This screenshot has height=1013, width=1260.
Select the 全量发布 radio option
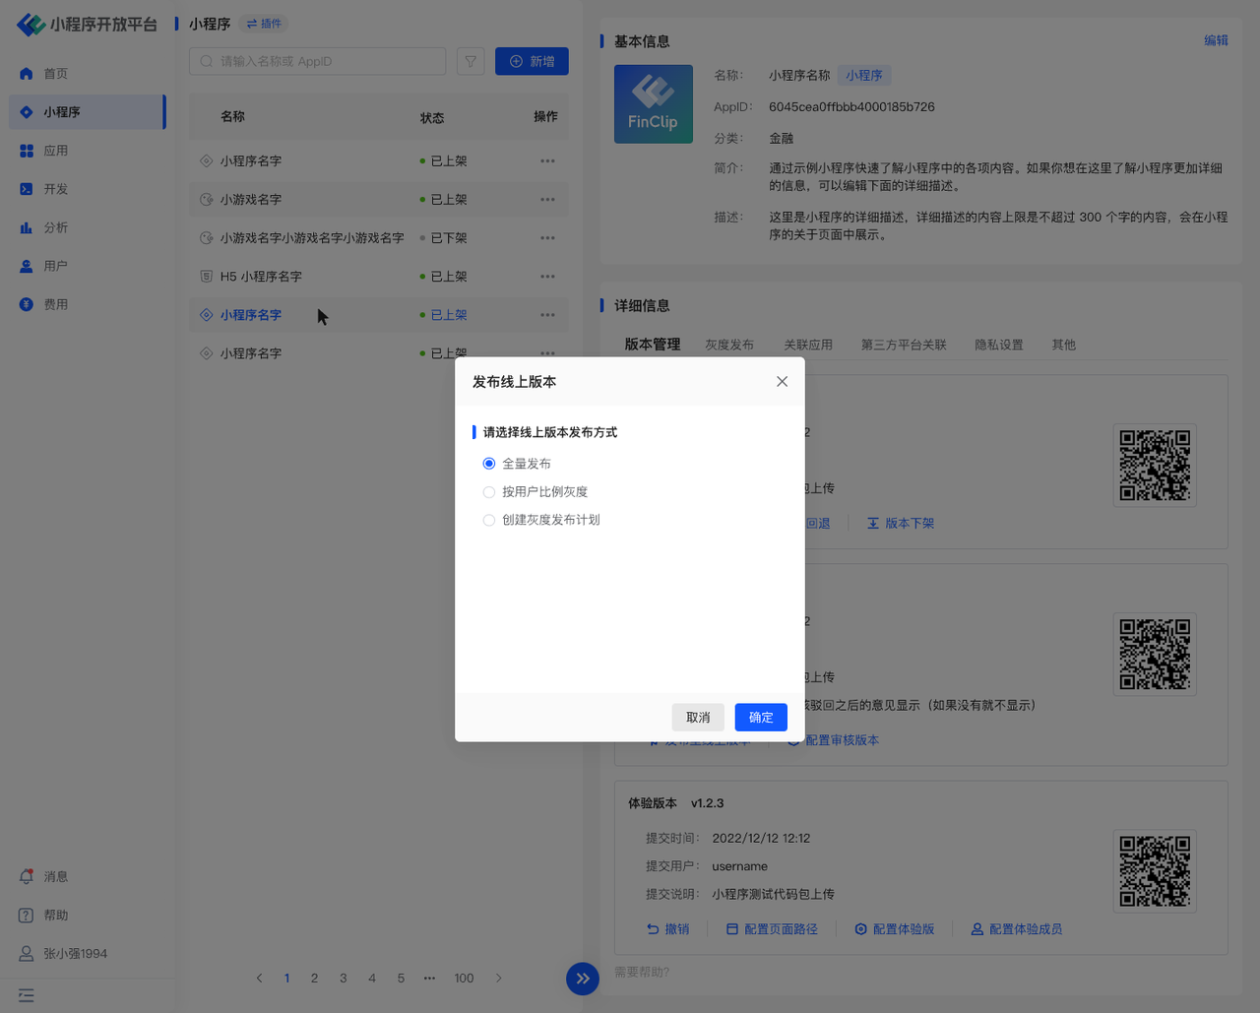click(489, 464)
